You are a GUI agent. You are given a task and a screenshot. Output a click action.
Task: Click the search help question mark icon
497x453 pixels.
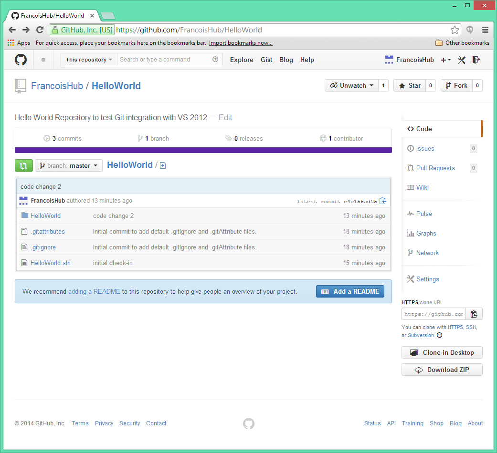coord(215,59)
